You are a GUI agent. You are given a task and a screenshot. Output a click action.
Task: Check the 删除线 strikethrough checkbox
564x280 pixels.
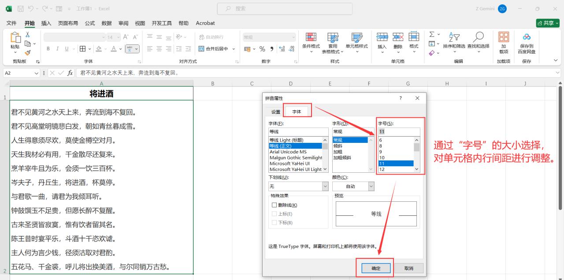coord(274,205)
